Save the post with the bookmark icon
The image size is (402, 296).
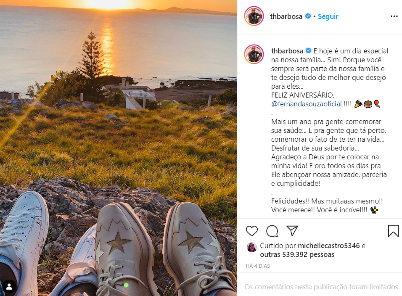393,231
